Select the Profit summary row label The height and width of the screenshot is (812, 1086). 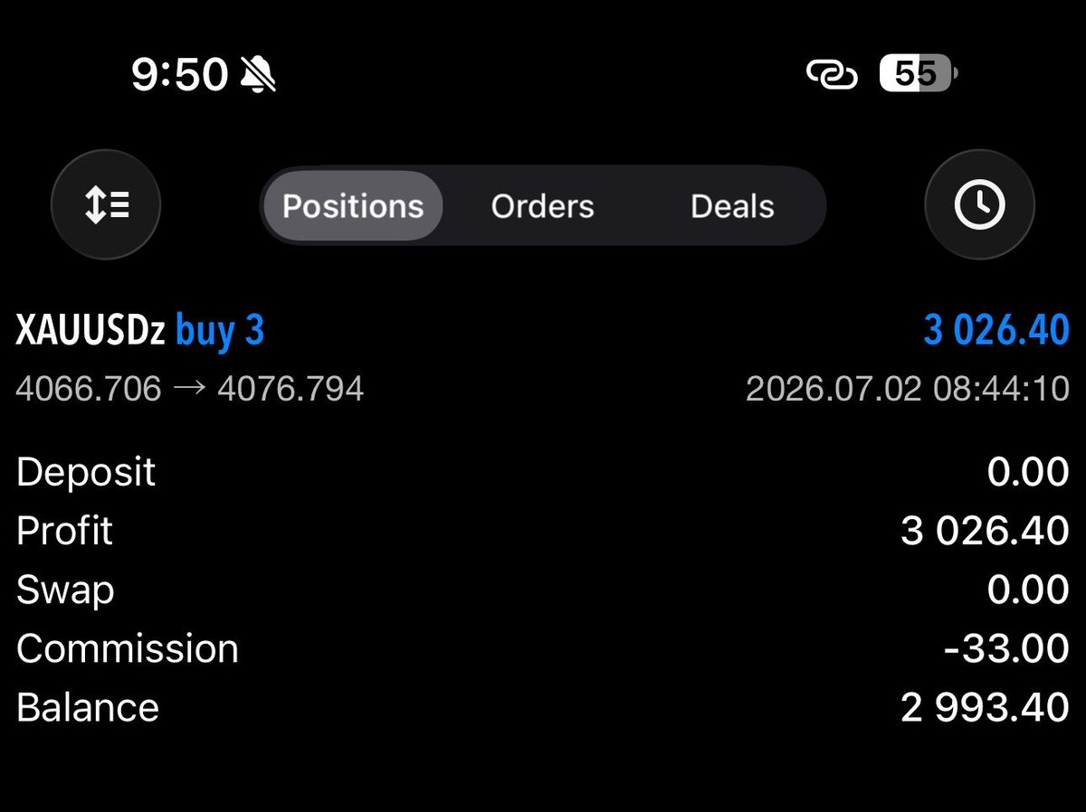tap(64, 531)
